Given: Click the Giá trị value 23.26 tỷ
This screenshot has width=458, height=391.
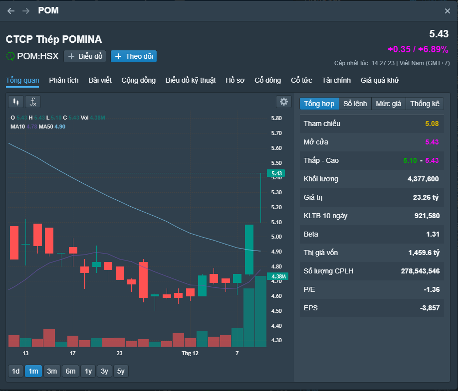Looking at the screenshot, I should (426, 197).
